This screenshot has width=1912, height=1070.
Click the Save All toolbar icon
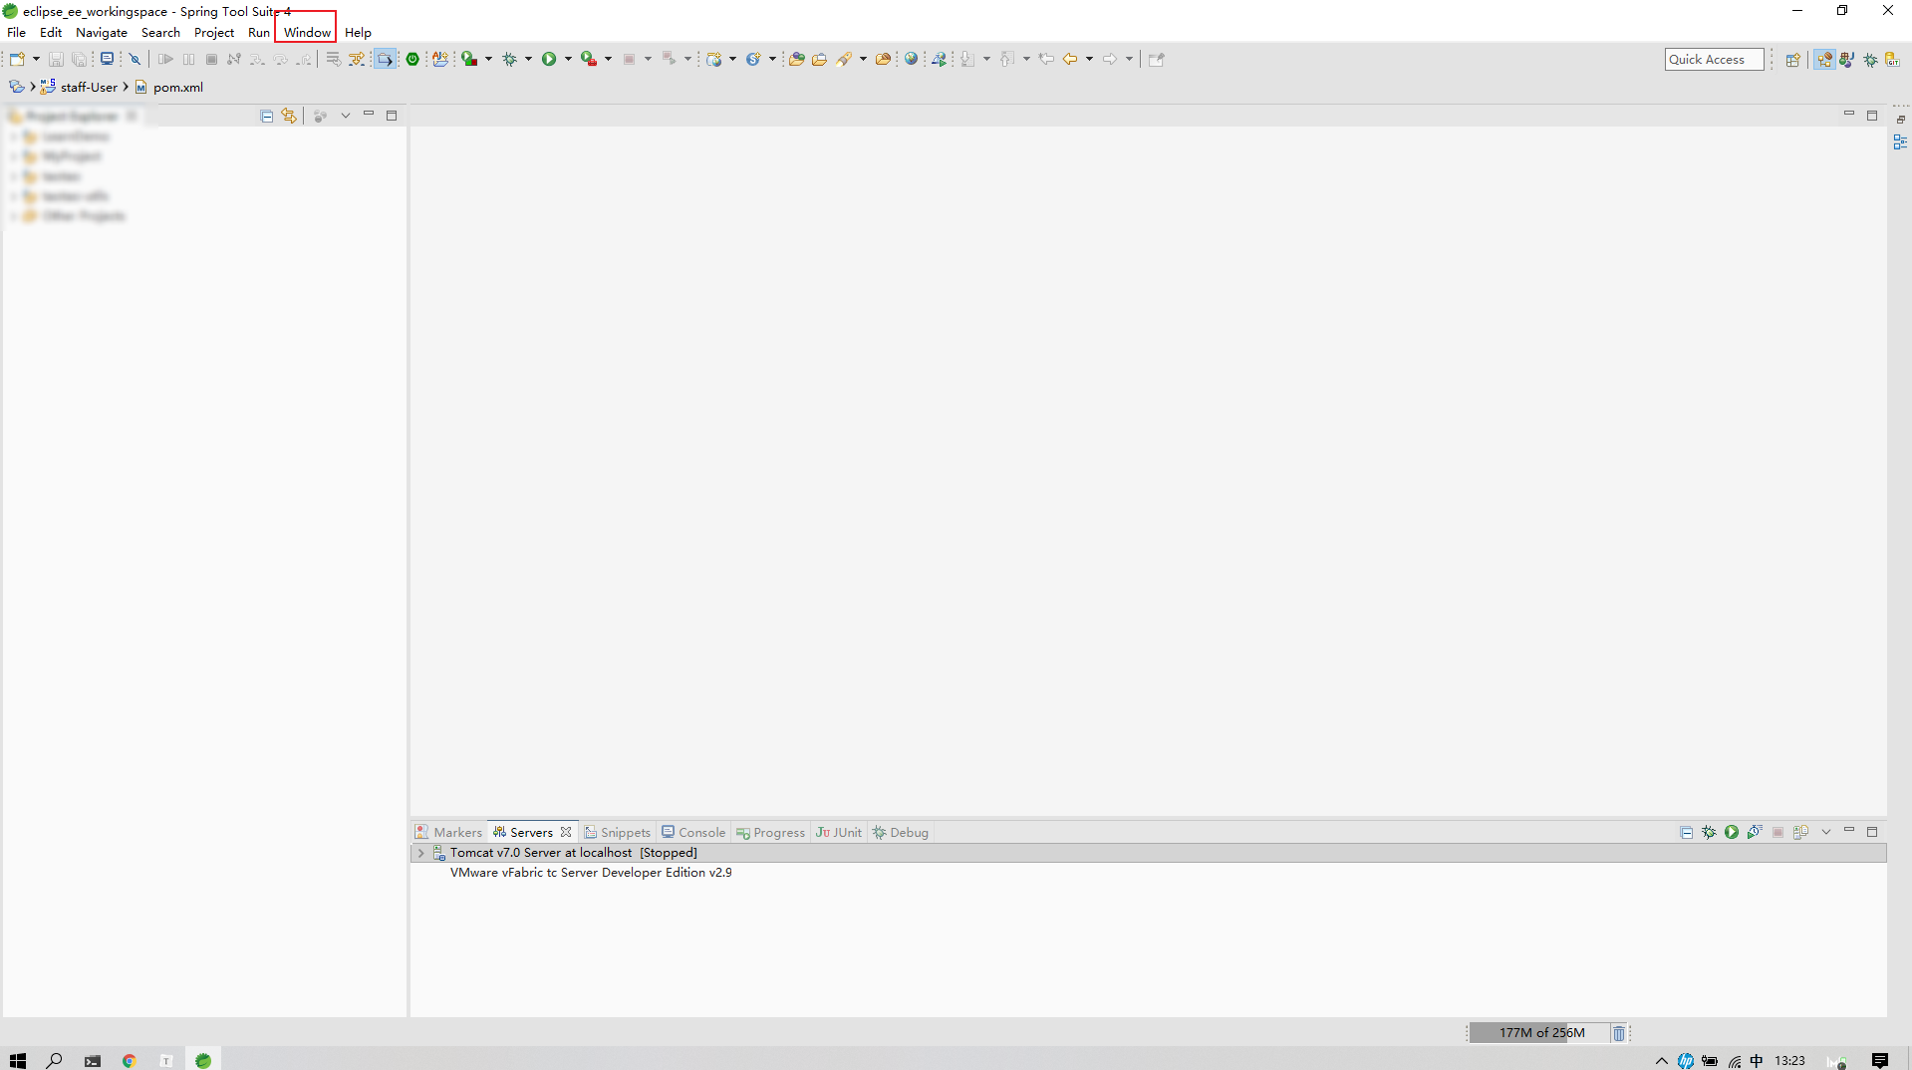click(80, 60)
